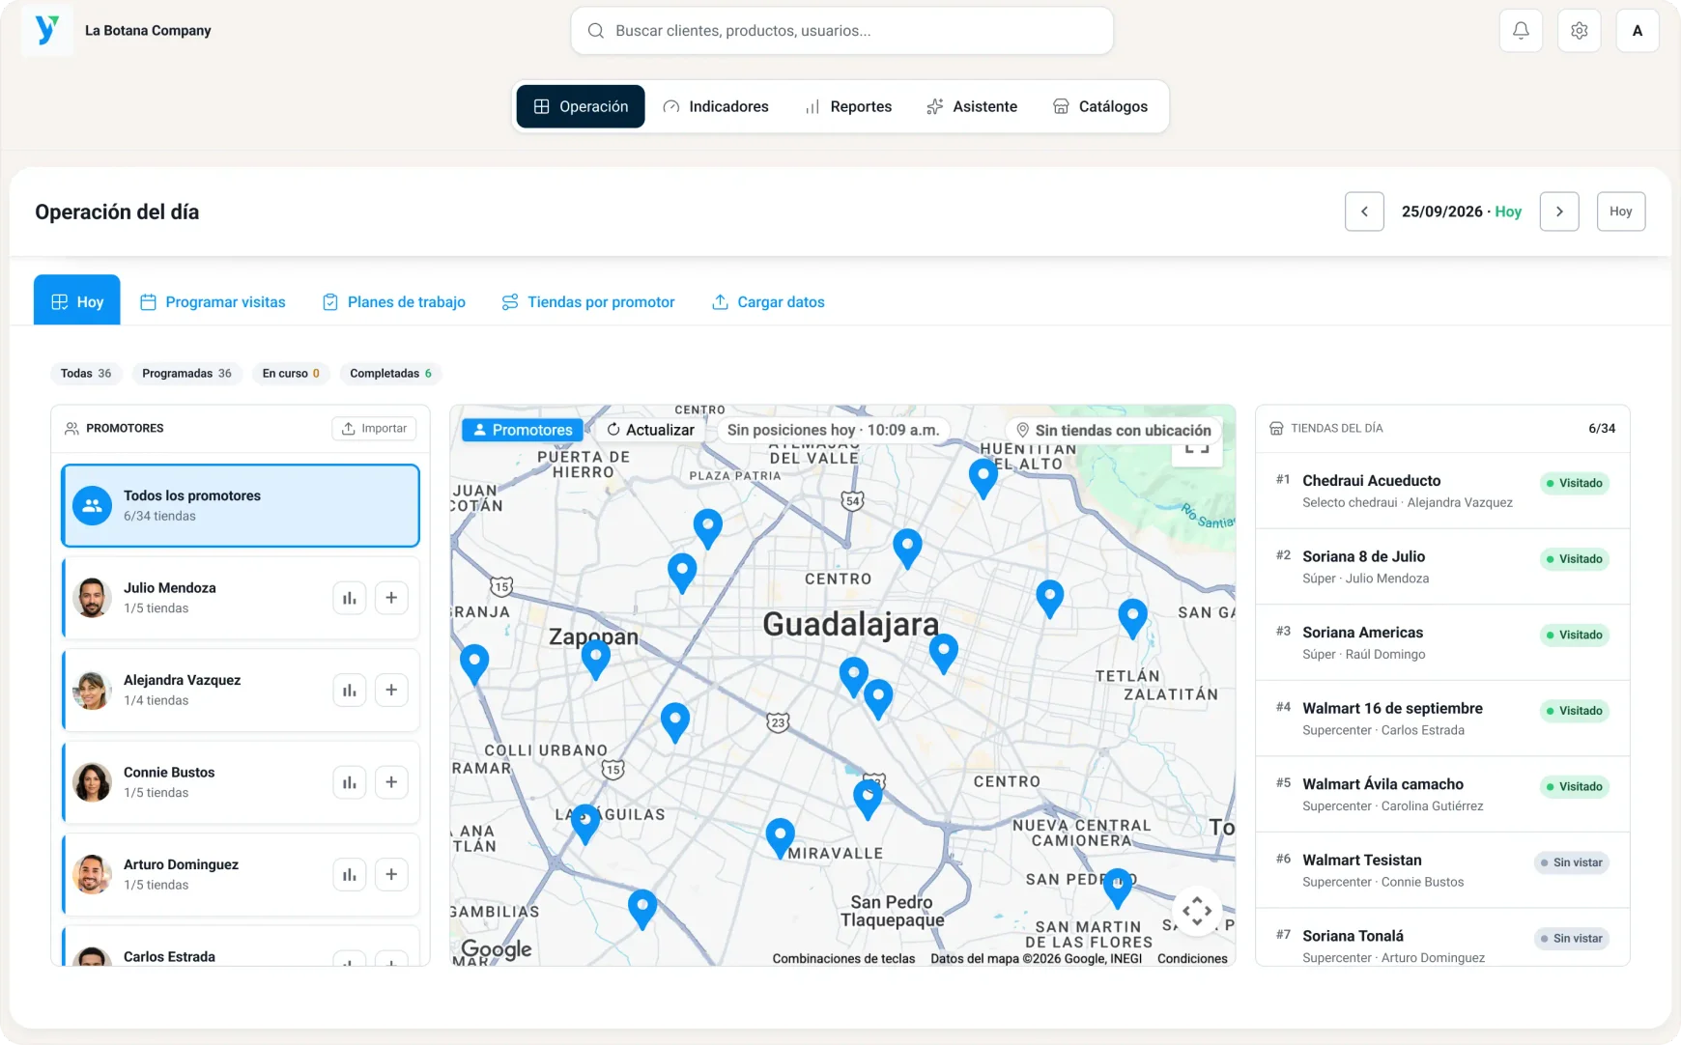Filter visits by En curso 0
Viewport: 1681px width, 1045px height.
291,374
